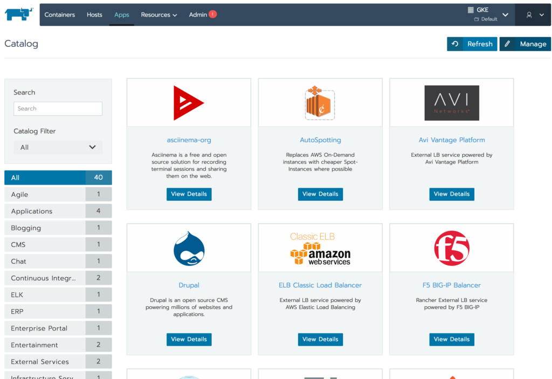Click the Catalog page heading
The image size is (552, 379).
21,44
